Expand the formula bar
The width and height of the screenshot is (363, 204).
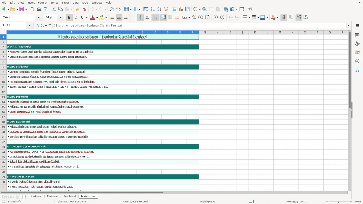pos(348,25)
